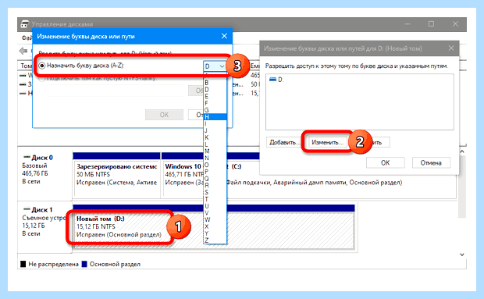This screenshot has width=484, height=299.
Task: Choose letter W in the drive letter list
Action: click(215, 219)
